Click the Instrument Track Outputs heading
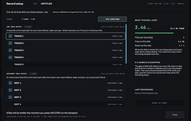Viewport: 191px width, 121px height. (x=16, y=74)
